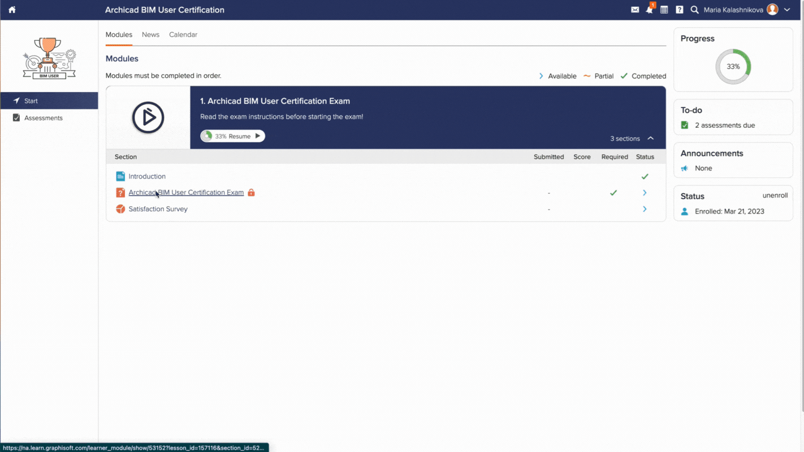Open the notifications bell icon

(x=650, y=10)
